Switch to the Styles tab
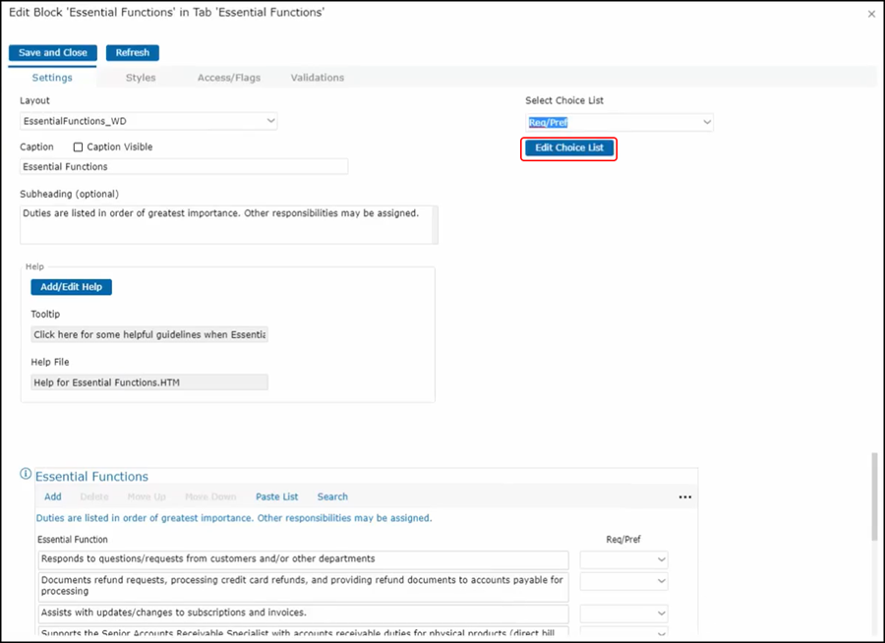885x643 pixels. 141,78
